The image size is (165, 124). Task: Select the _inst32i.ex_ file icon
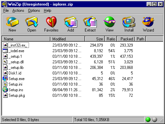point(5,45)
